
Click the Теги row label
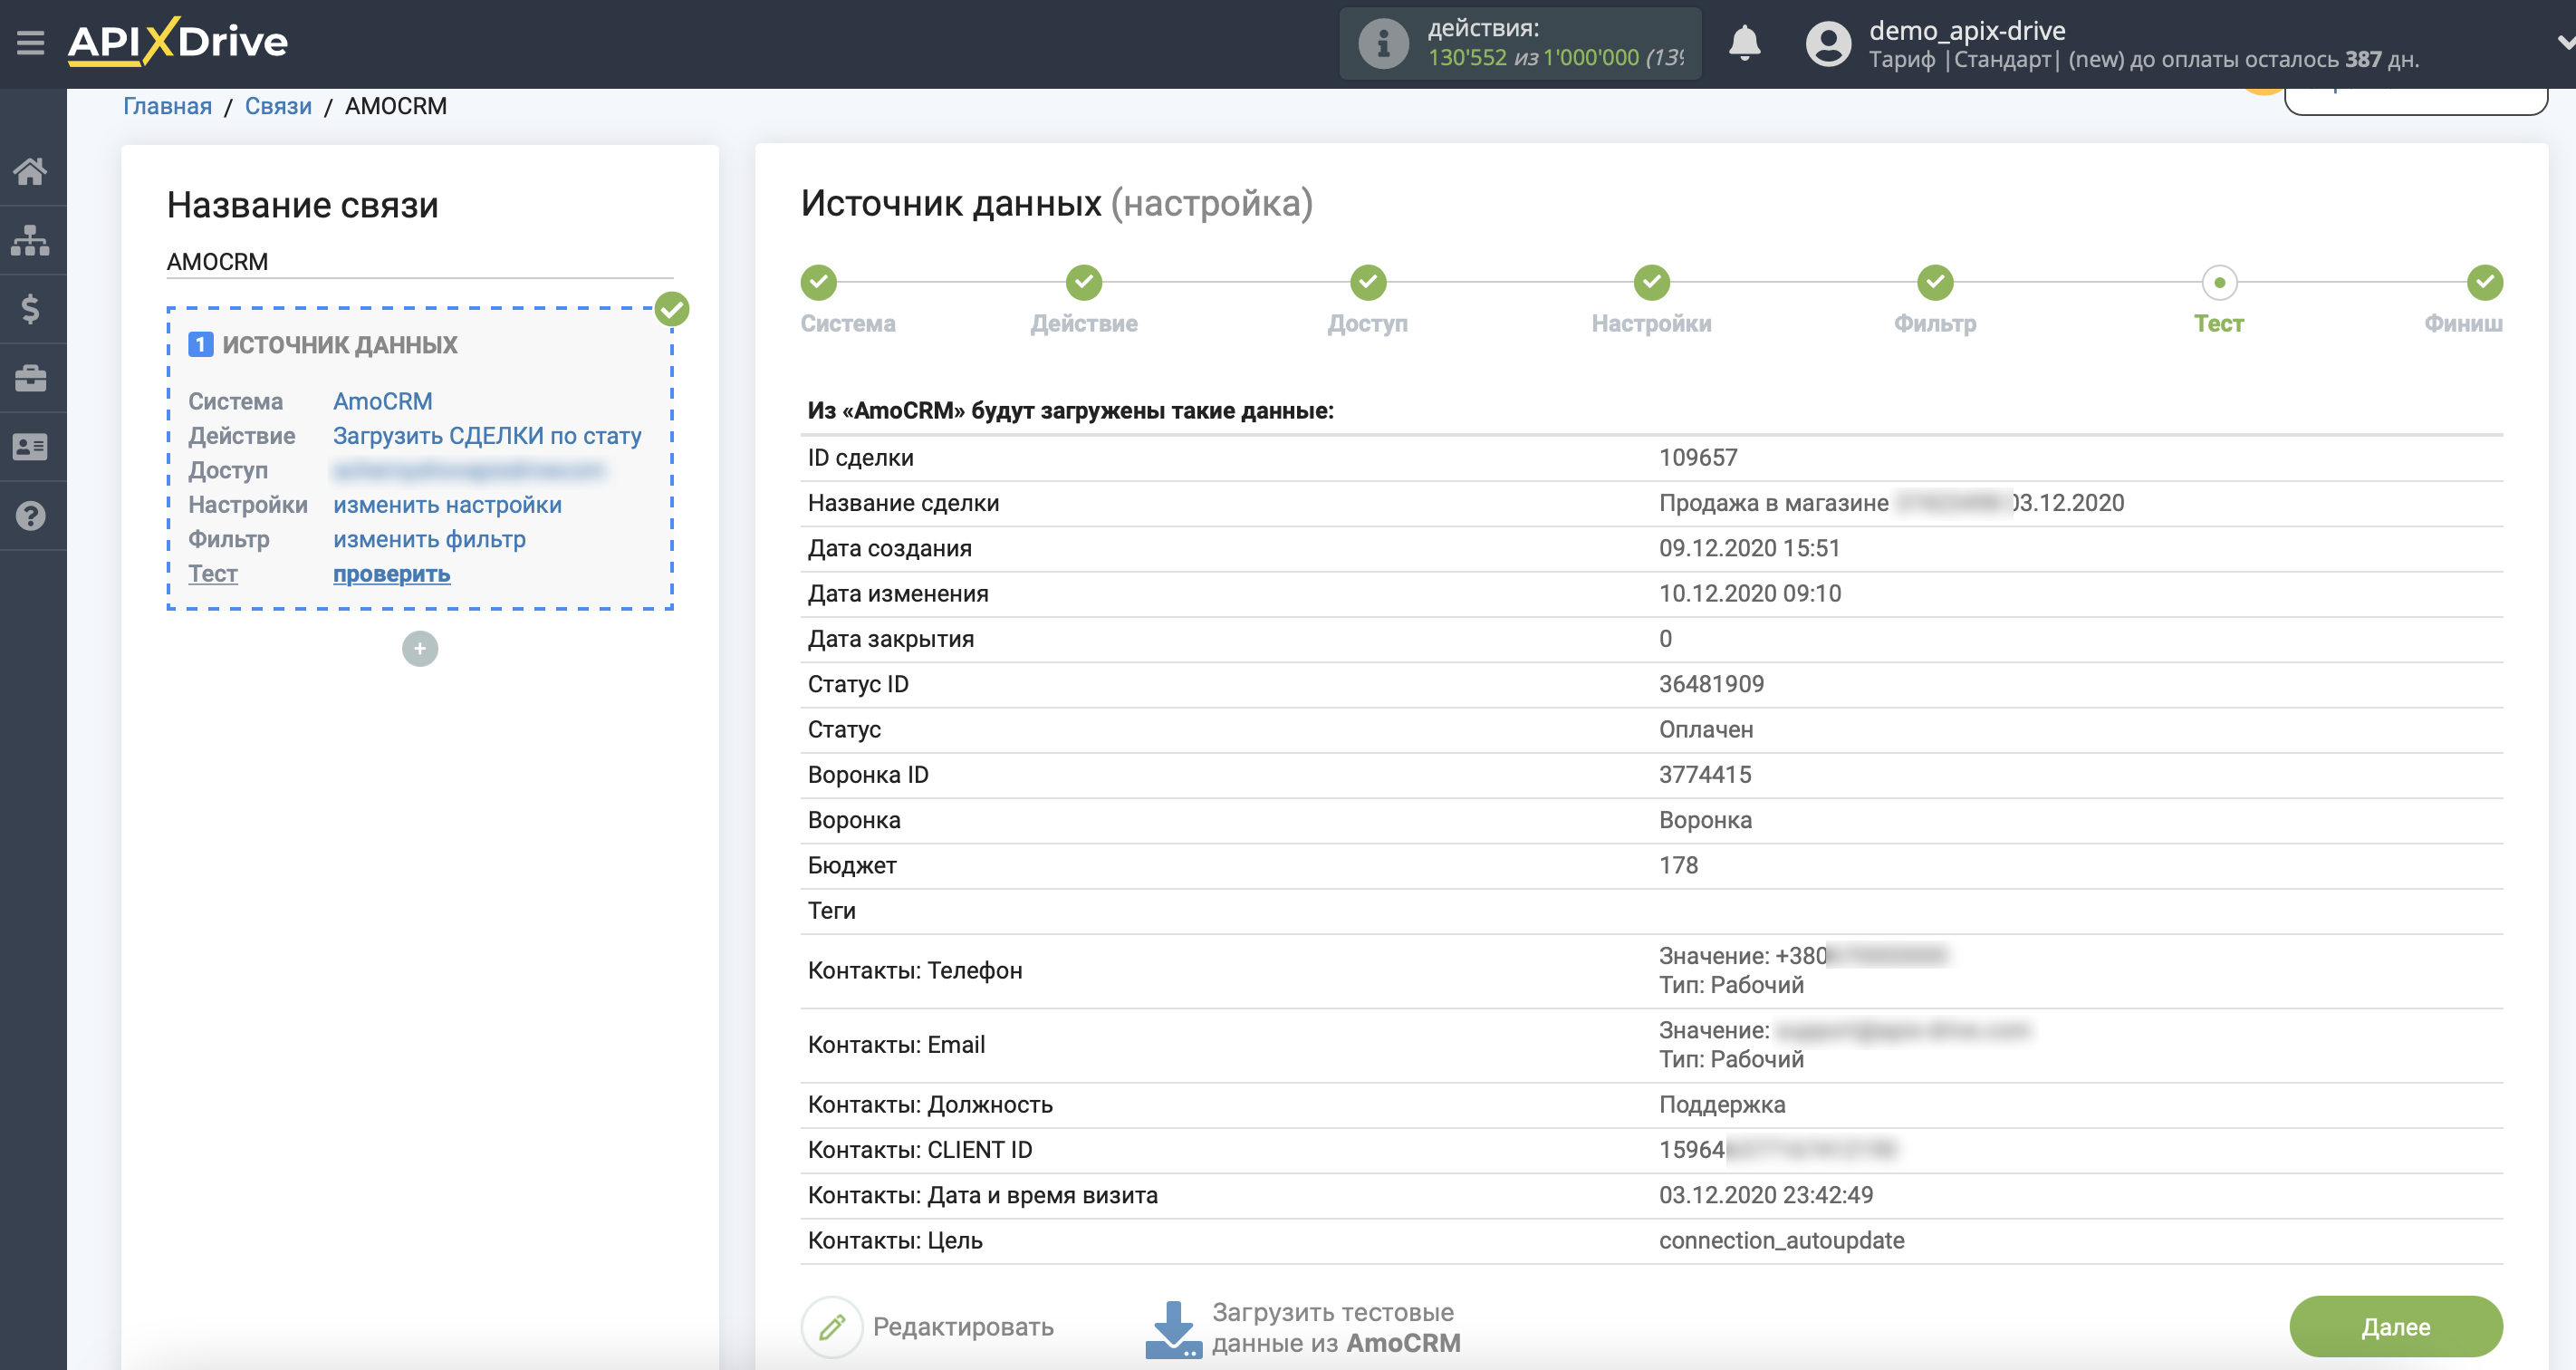pyautogui.click(x=831, y=911)
